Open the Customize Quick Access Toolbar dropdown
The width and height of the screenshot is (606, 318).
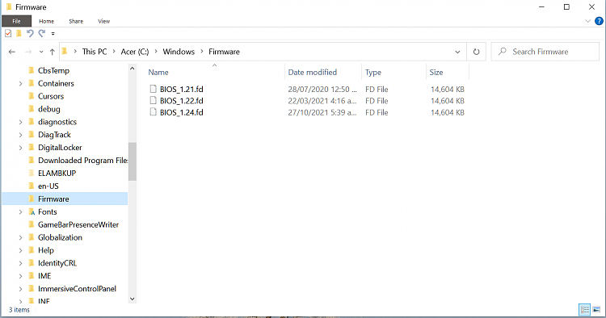coord(53,34)
